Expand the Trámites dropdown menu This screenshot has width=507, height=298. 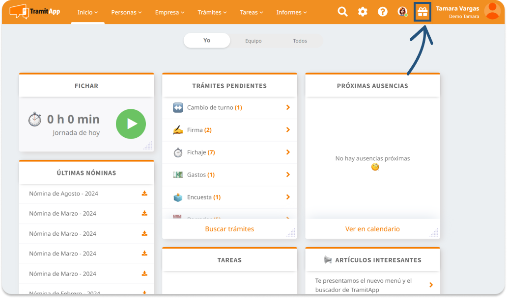212,12
